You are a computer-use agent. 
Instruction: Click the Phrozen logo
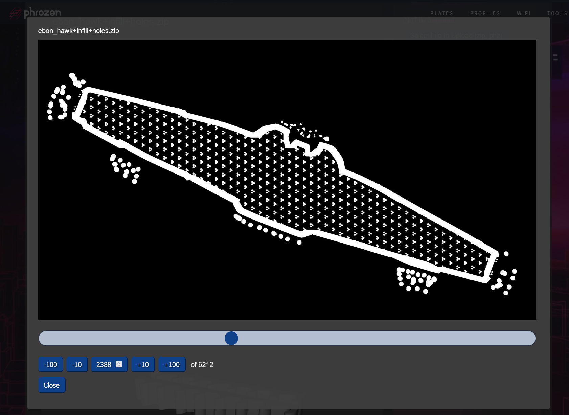click(x=35, y=13)
